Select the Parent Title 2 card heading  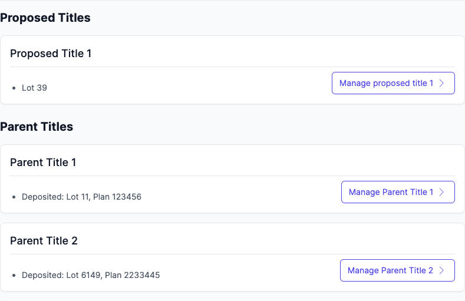coord(44,241)
